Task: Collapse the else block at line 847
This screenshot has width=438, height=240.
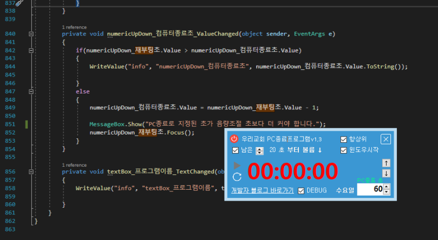Action: click(31, 91)
